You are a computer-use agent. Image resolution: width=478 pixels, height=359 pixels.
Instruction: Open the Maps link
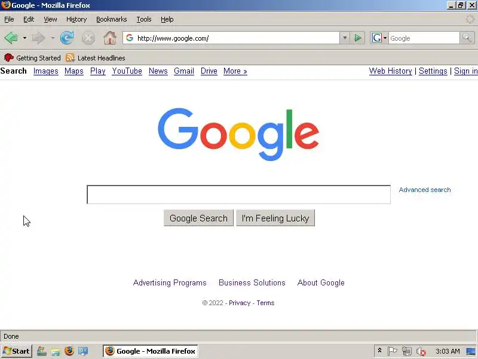click(x=73, y=71)
